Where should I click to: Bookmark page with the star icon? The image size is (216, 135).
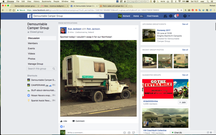[x=181, y=10]
